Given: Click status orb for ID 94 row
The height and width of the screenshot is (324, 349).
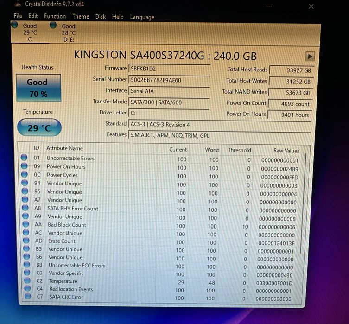Looking at the screenshot, I should point(25,183).
